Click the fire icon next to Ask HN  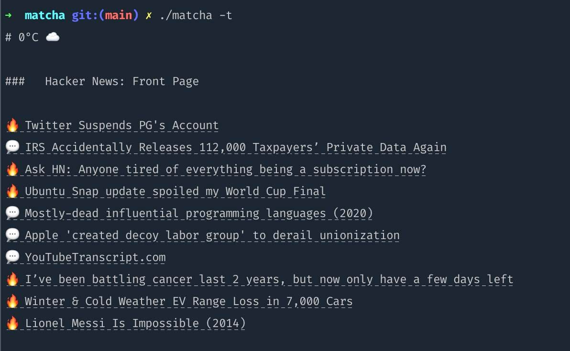[x=12, y=170]
